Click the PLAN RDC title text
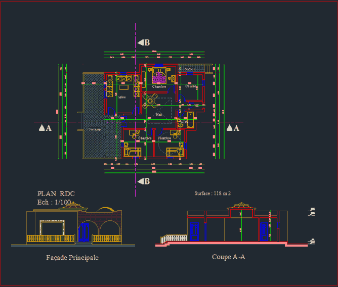Image resolution: width=338 pixels, height=287 pixels. pos(56,194)
